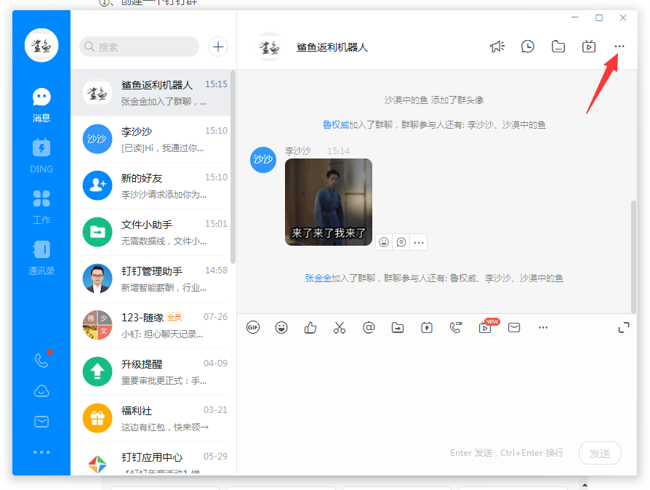Send a file via folder icon in toolbar
The height and width of the screenshot is (490, 650).
pos(398,327)
